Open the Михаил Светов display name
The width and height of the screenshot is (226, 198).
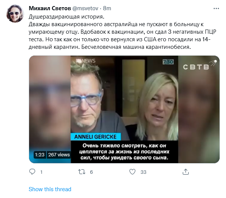coord(50,8)
